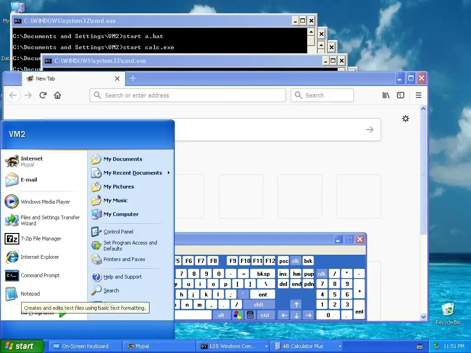
Task: Click the keyboard icon in system tray
Action: [x=419, y=347]
